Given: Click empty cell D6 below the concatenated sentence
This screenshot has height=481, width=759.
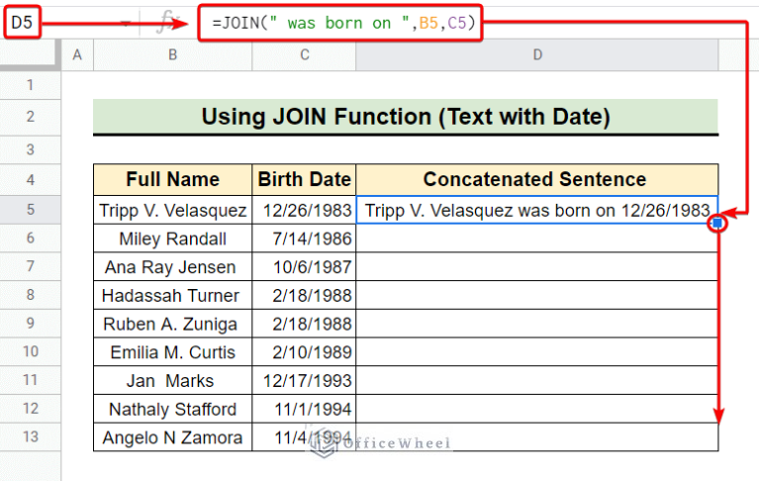Looking at the screenshot, I should (x=536, y=239).
